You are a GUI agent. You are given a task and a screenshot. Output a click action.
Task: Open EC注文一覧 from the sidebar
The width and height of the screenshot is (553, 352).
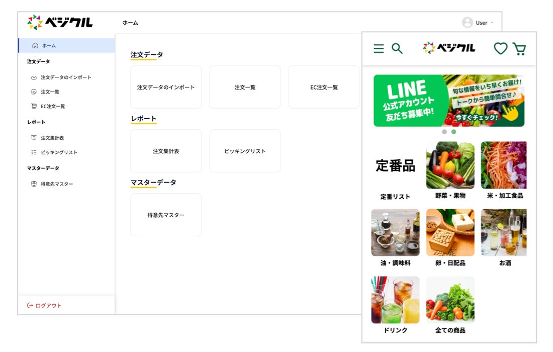click(x=53, y=106)
